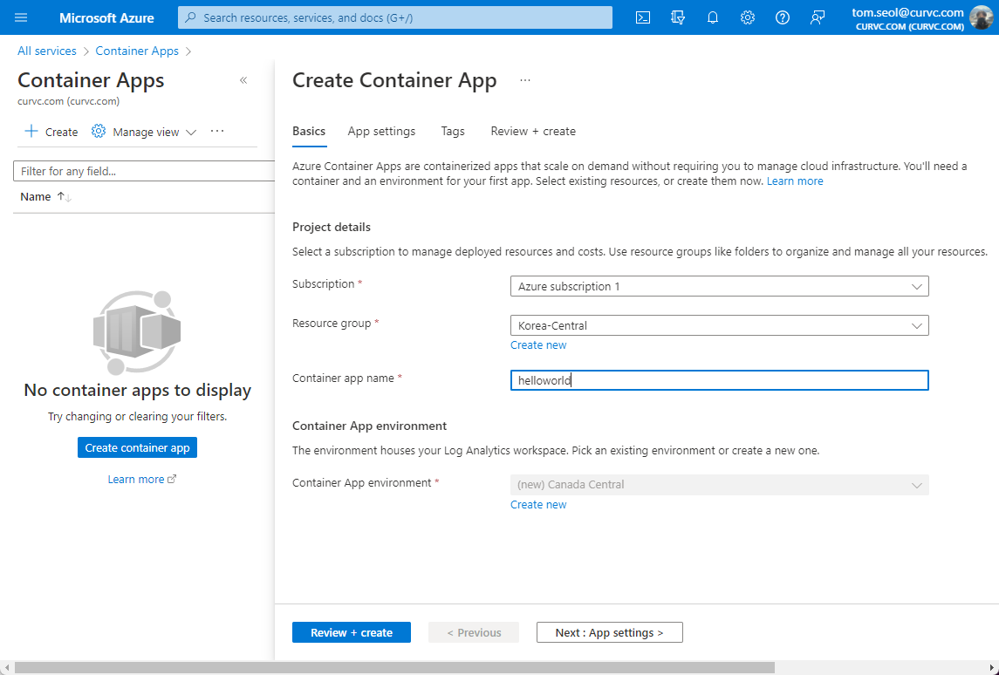Click the Filter for any field box

[144, 171]
